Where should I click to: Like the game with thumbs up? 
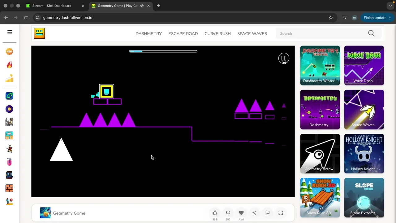coord(215,213)
